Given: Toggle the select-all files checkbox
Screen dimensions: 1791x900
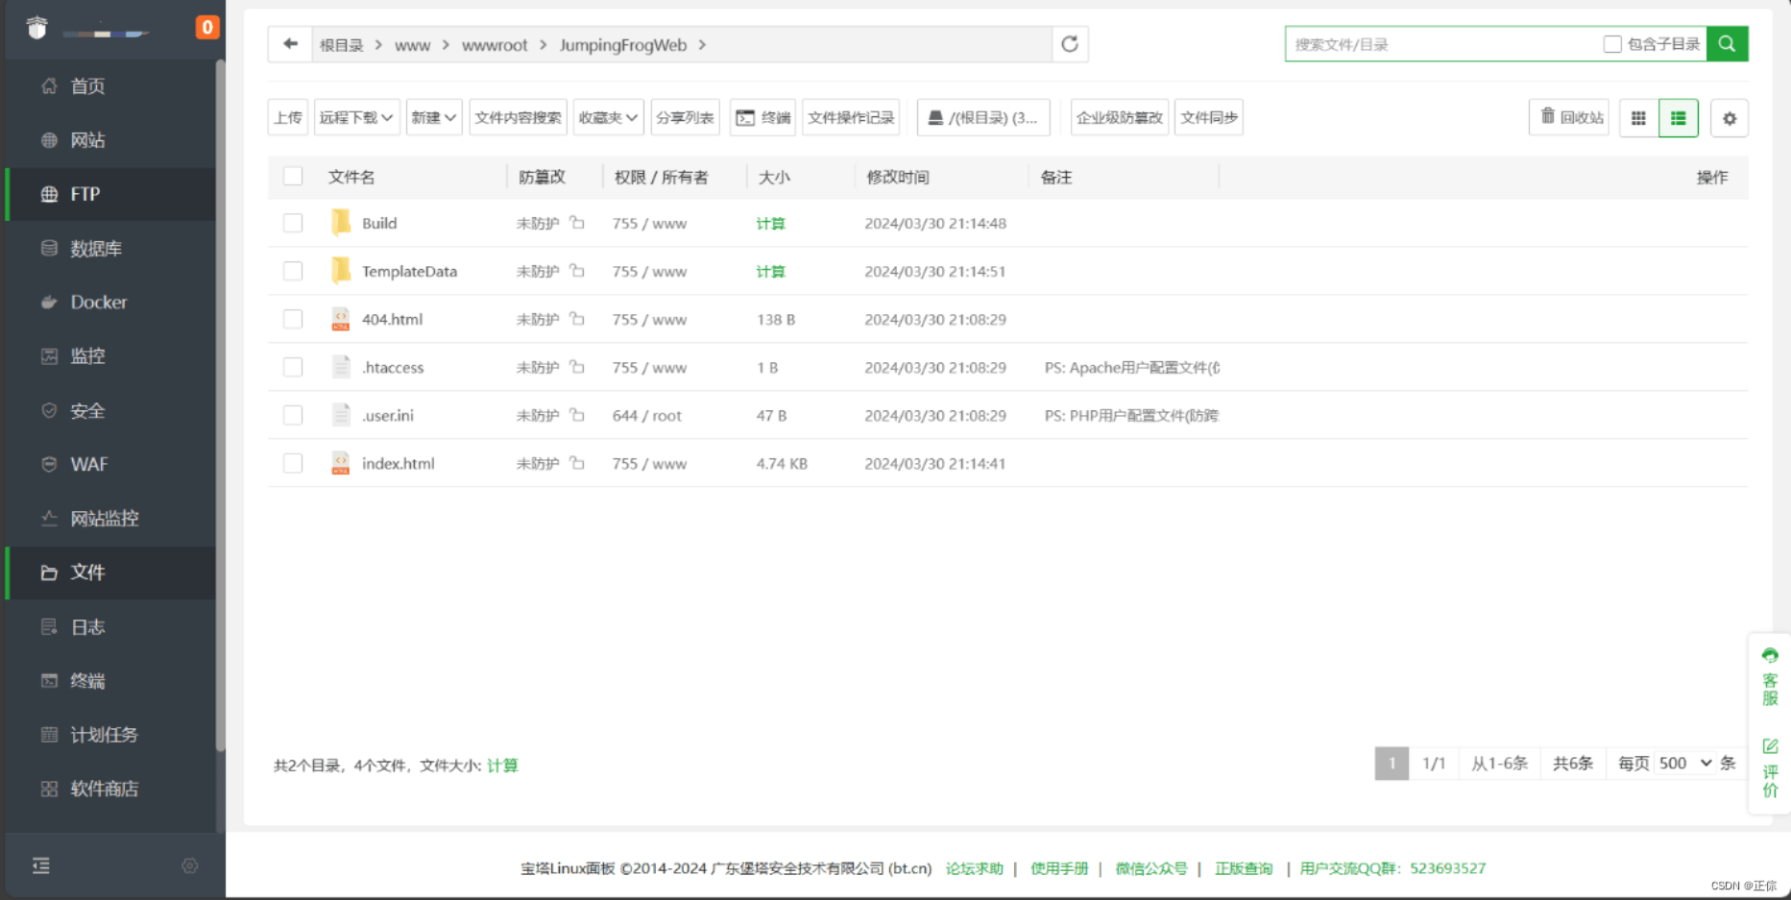Looking at the screenshot, I should click(293, 177).
